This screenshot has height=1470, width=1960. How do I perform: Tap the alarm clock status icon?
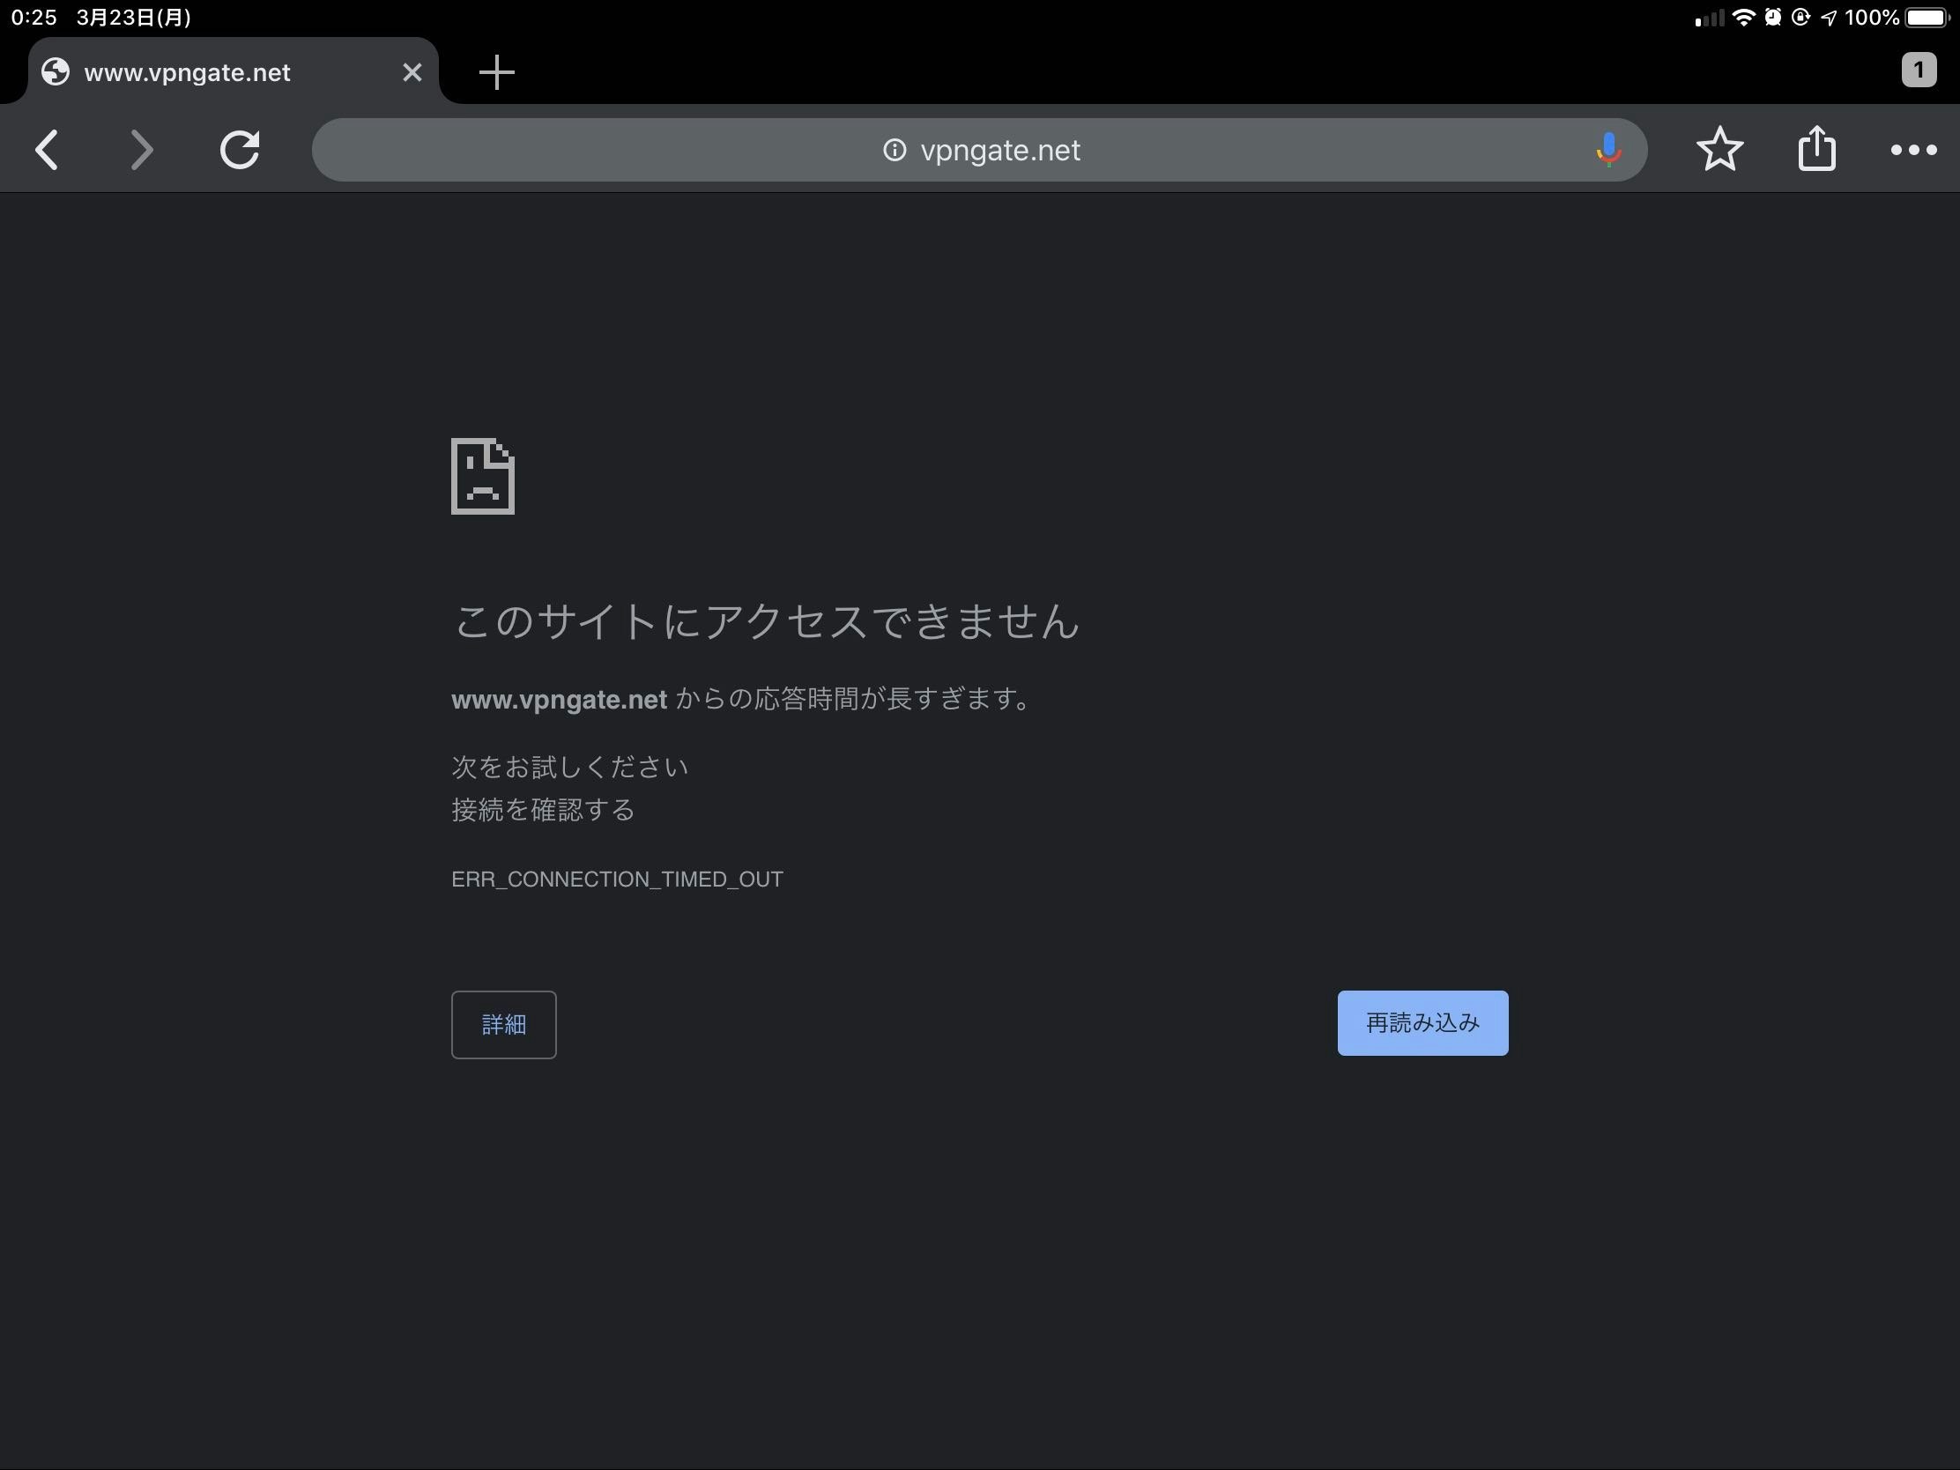1772,18
